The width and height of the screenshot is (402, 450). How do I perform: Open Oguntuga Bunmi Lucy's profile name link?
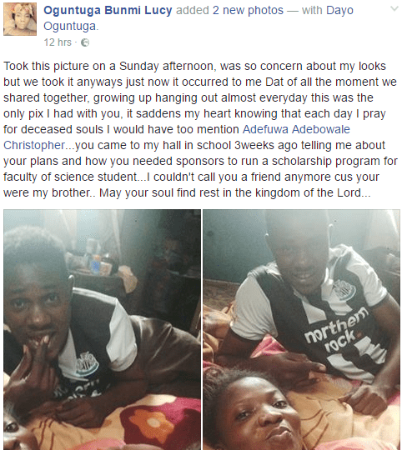click(108, 10)
